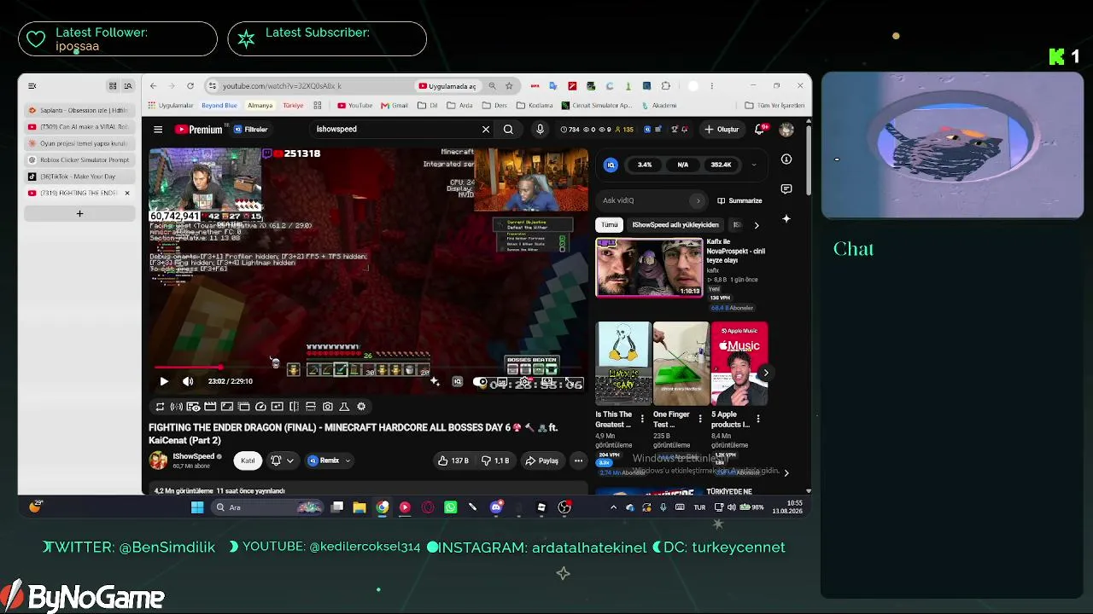Open Discord from the taskbar
The width and height of the screenshot is (1093, 614).
[496, 507]
